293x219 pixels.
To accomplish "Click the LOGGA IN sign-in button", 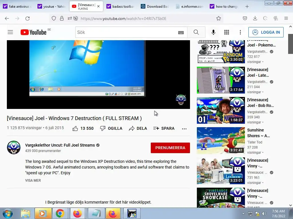I will (x=266, y=32).
